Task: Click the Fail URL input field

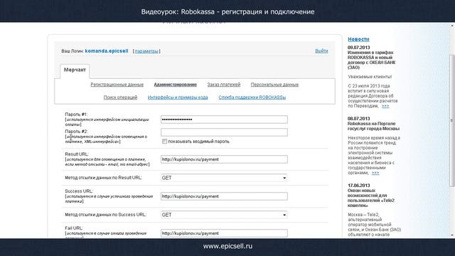Action: tap(224, 233)
